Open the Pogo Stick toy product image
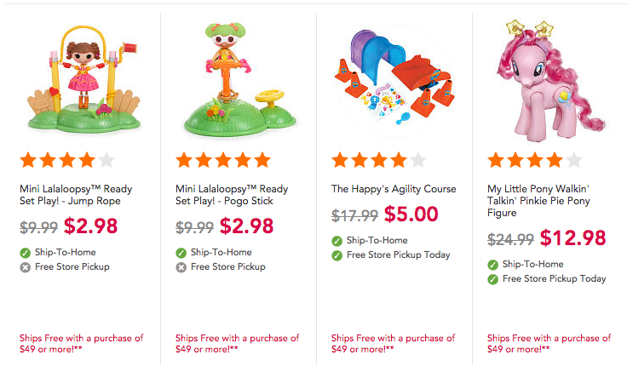Screen dimensions: 627x366 click(239, 80)
